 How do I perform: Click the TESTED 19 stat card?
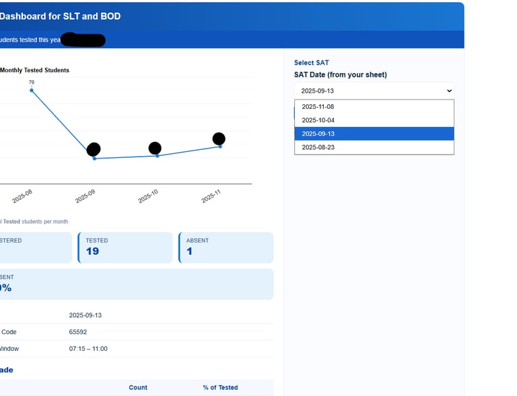(125, 247)
